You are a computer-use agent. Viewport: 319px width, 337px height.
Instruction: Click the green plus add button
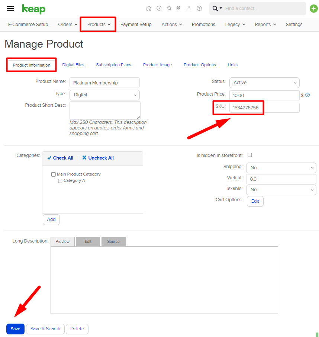point(314,9)
